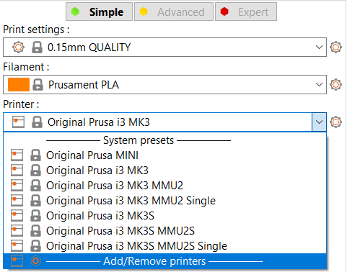Image resolution: width=347 pixels, height=272 pixels.
Task: Click printer icon of MK3 MMU2 Single row
Action: pyautogui.click(x=17, y=201)
